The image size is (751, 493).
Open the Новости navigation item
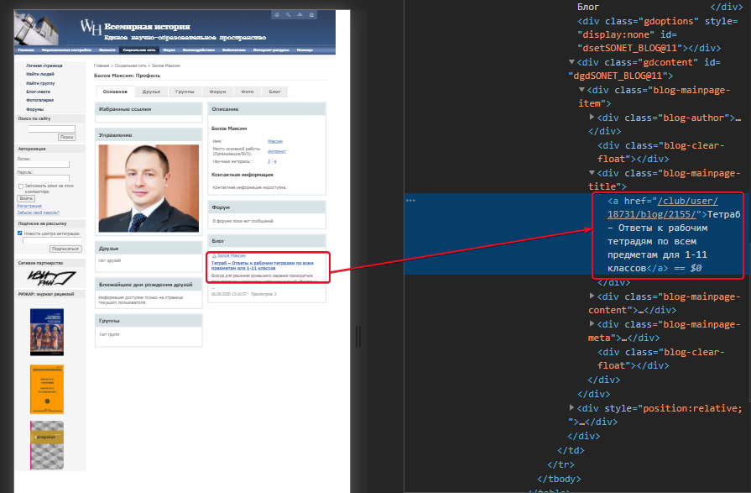(x=107, y=50)
